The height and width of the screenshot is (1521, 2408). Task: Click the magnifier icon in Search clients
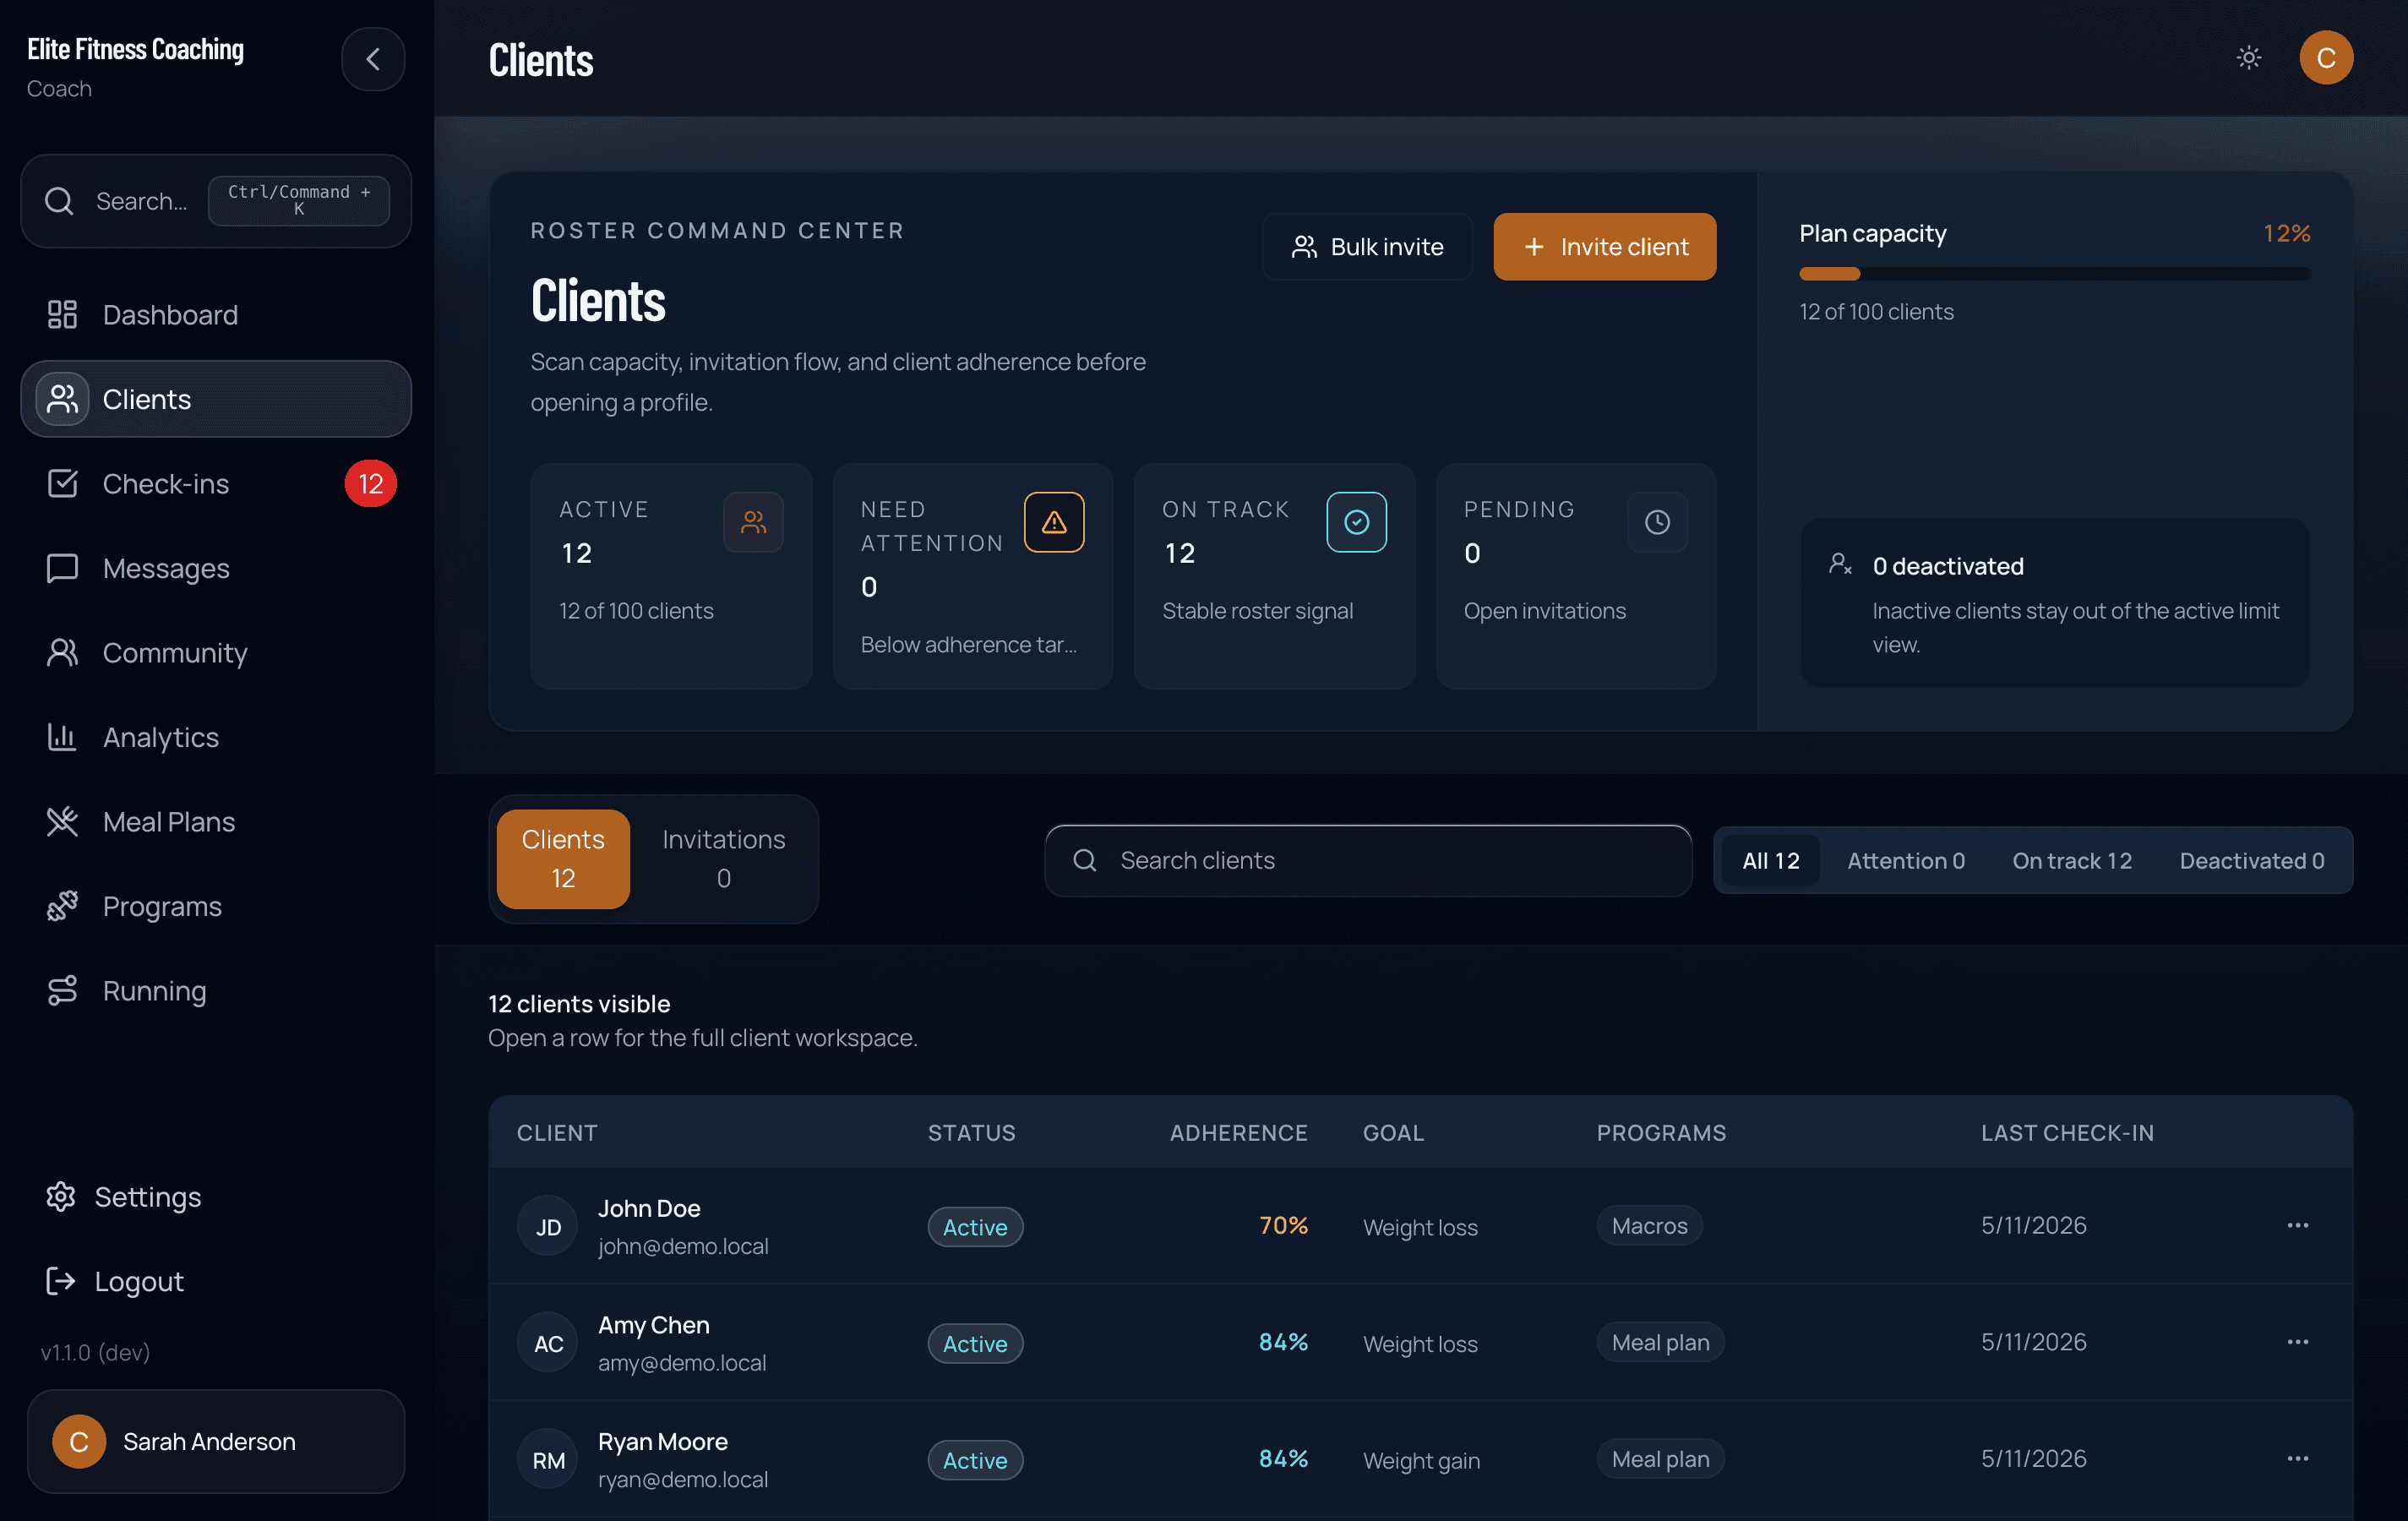(1085, 861)
